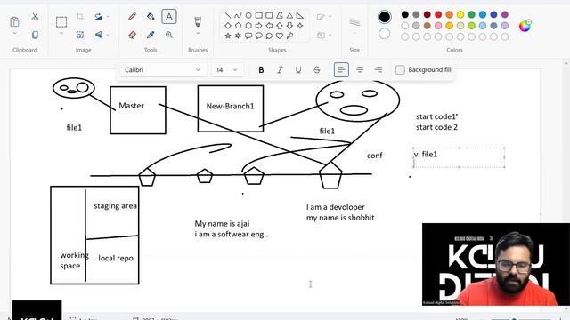Viewport: 570px width, 320px height.
Task: Pick the Six-point star shape
Action: coord(238,36)
